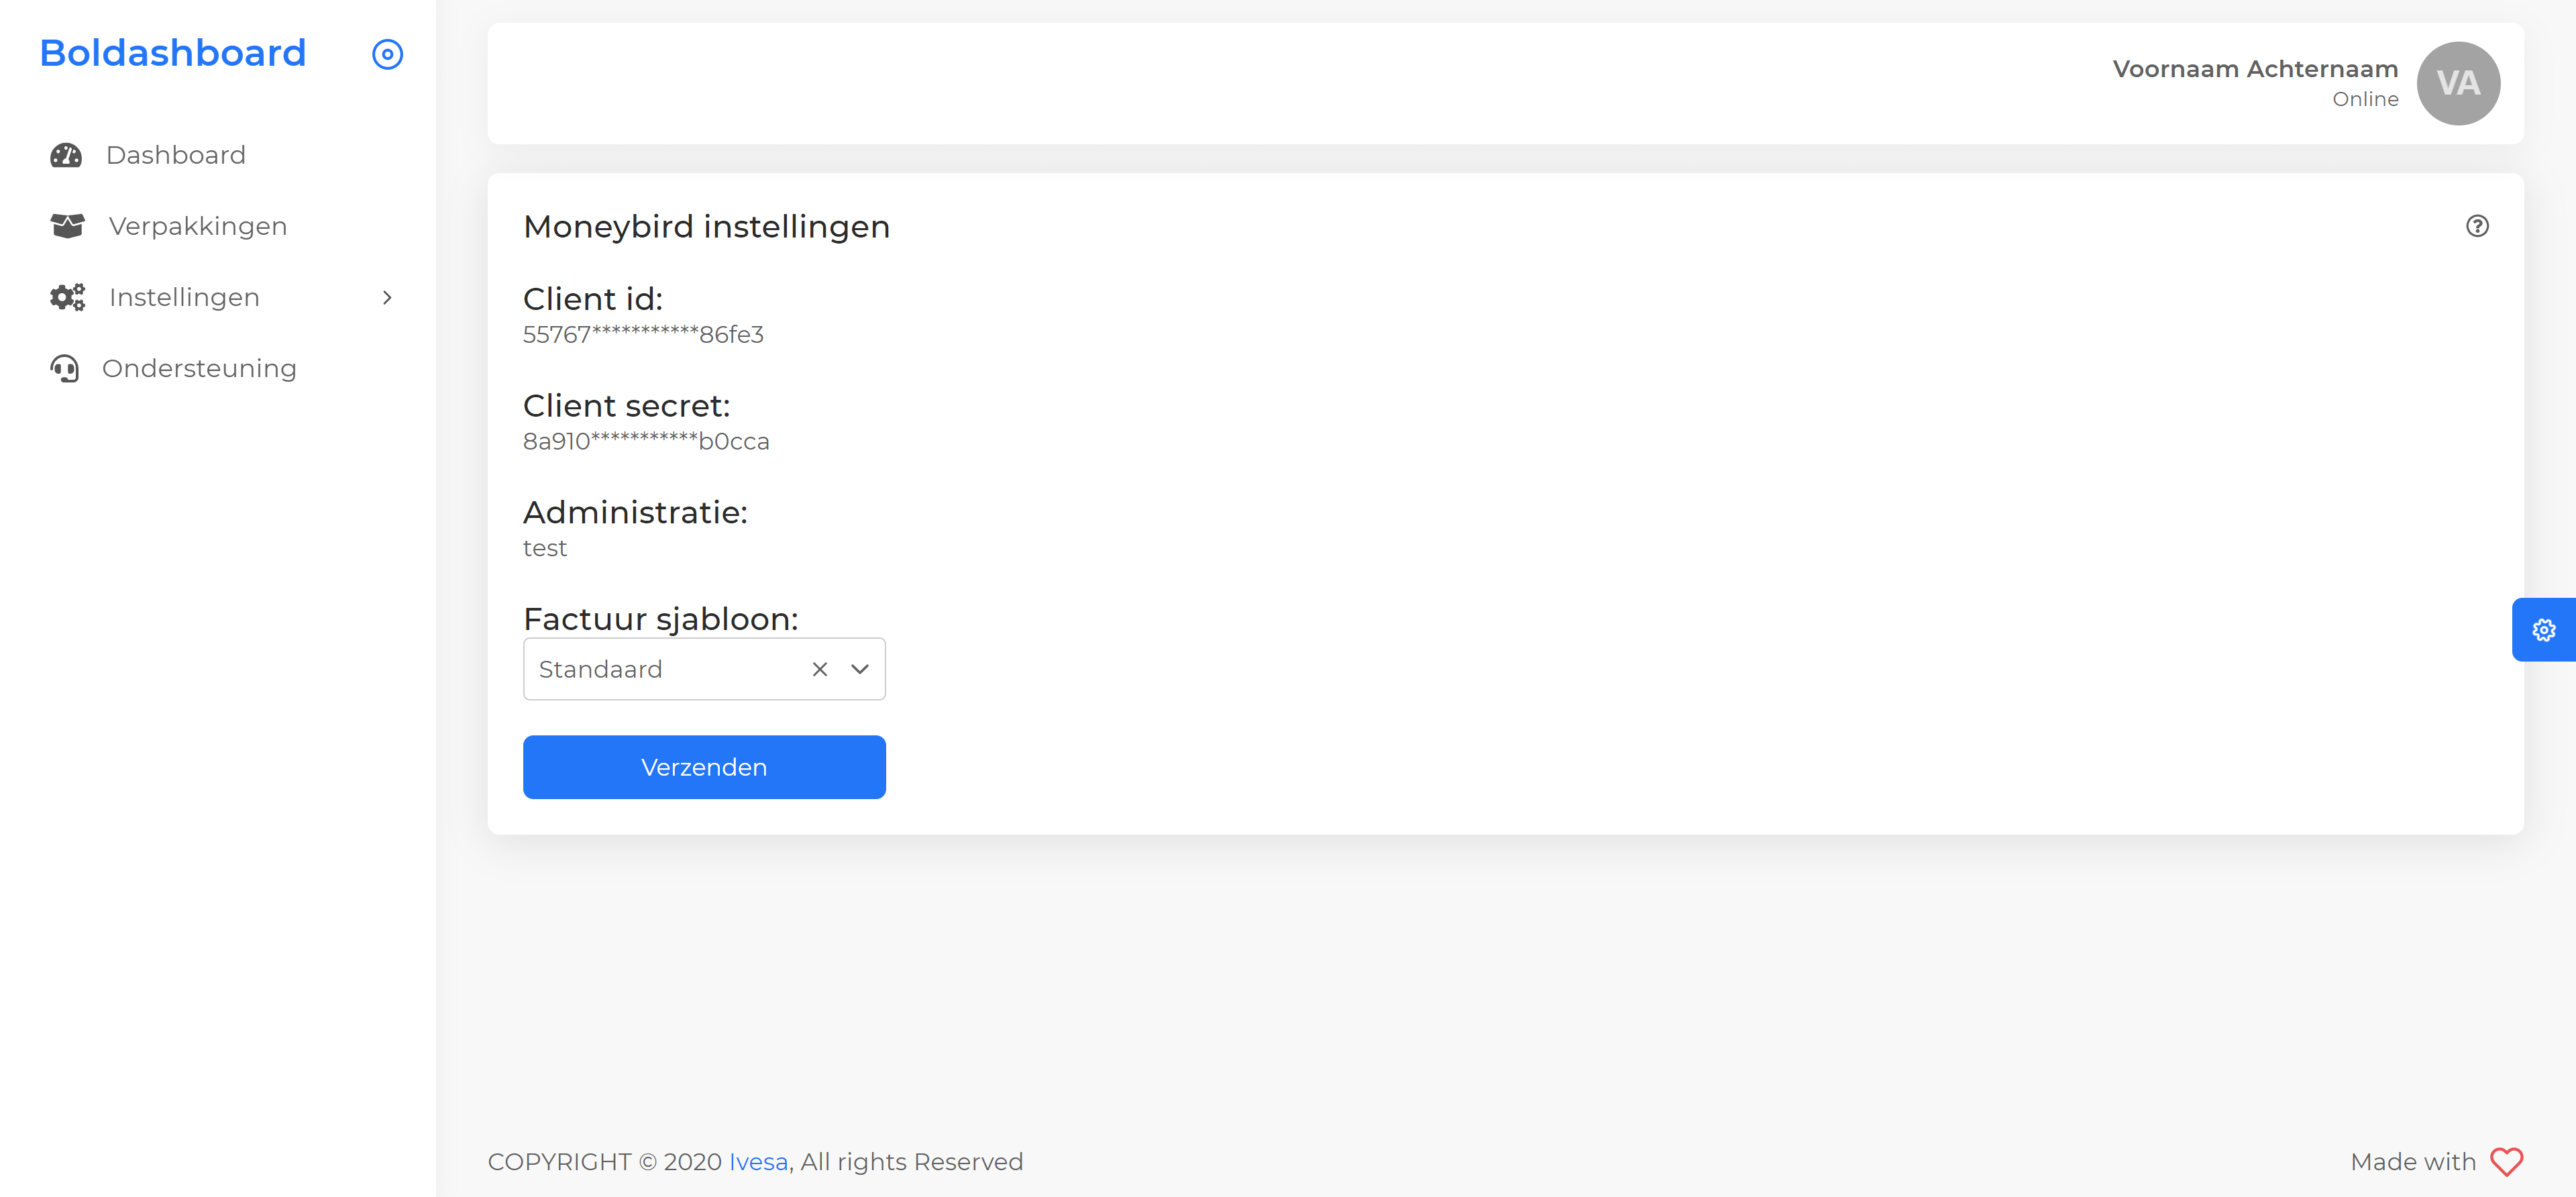Follow the Ivesa footer link
The width and height of the screenshot is (2576, 1197).
[x=758, y=1162]
